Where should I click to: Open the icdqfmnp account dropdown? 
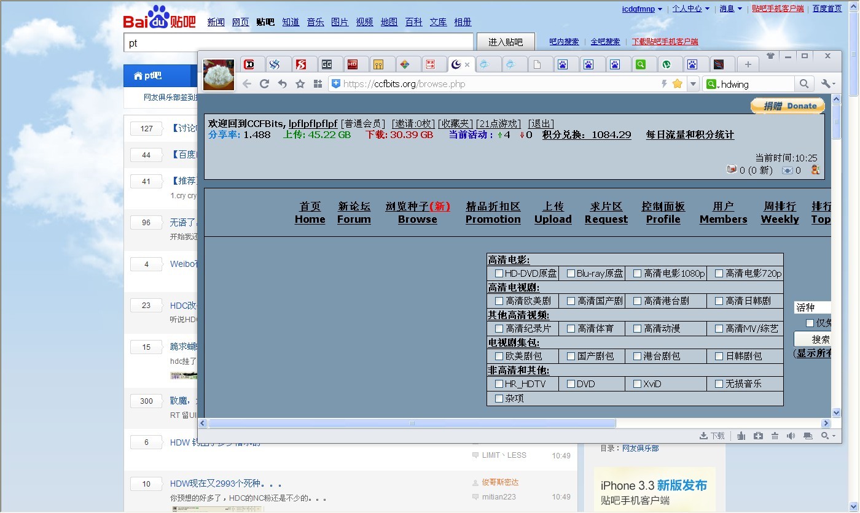[643, 9]
